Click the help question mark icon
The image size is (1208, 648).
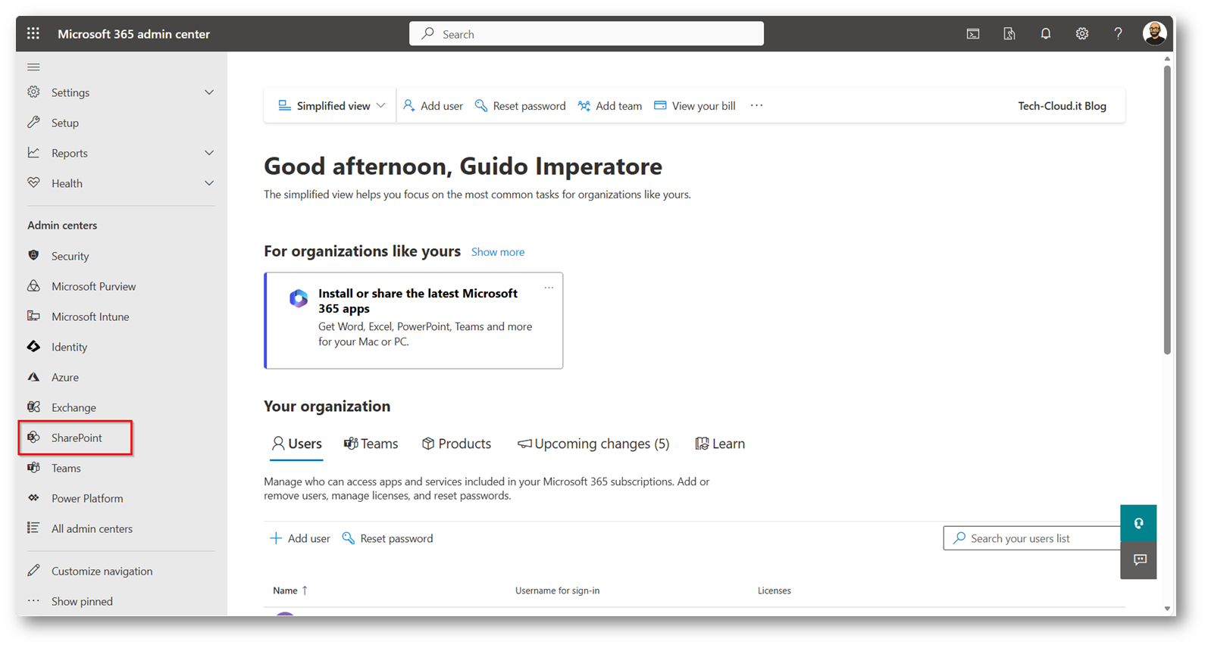pos(1118,33)
